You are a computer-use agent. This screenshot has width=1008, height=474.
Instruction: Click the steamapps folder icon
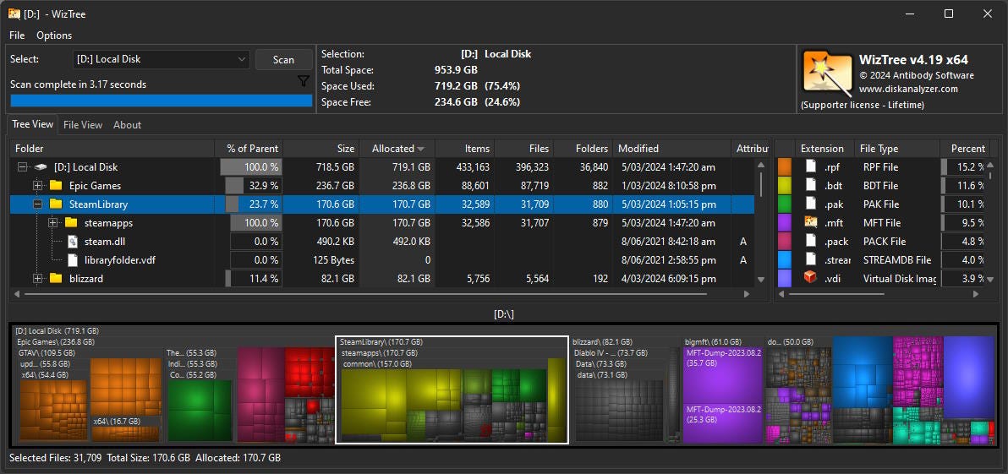click(71, 223)
